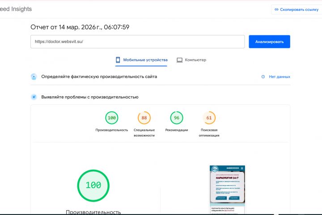322x215 pixels.
Task: Click the info icon beside Нет данных
Action: 263,77
